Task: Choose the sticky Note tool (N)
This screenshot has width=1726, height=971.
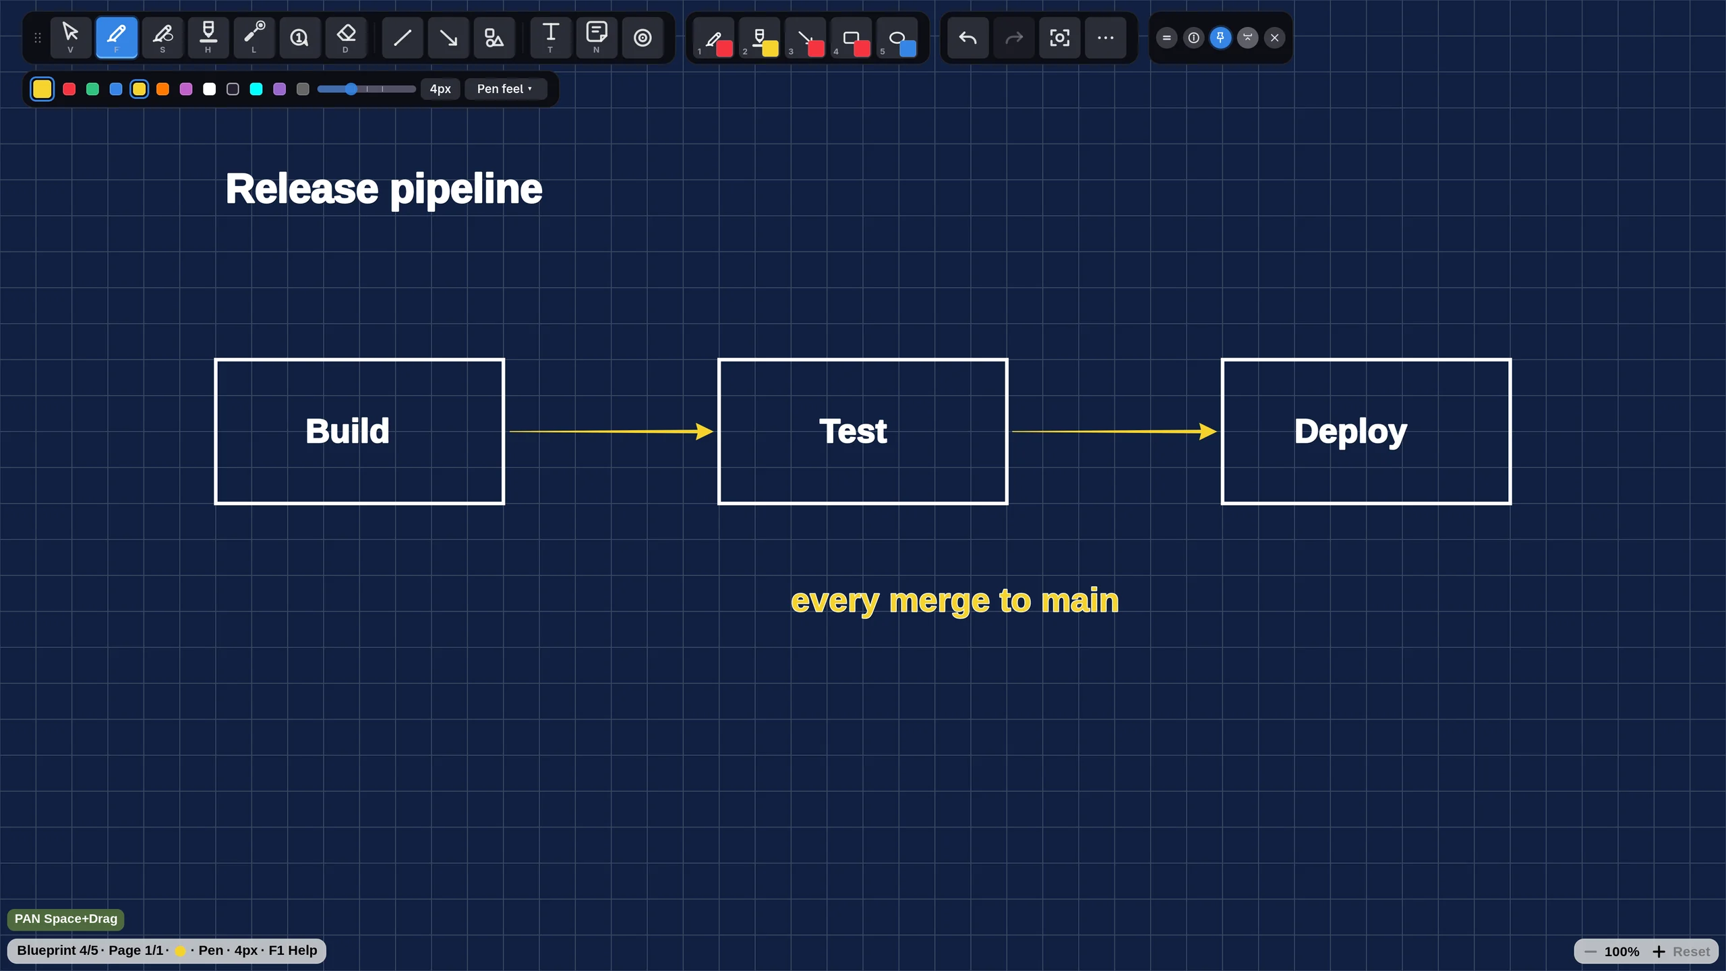Action: [597, 38]
